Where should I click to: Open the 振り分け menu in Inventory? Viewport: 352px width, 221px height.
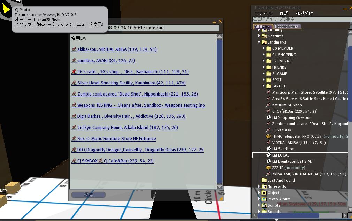point(304,13)
